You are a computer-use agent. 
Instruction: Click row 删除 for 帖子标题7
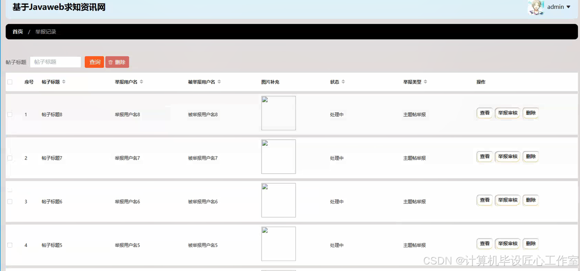click(530, 157)
